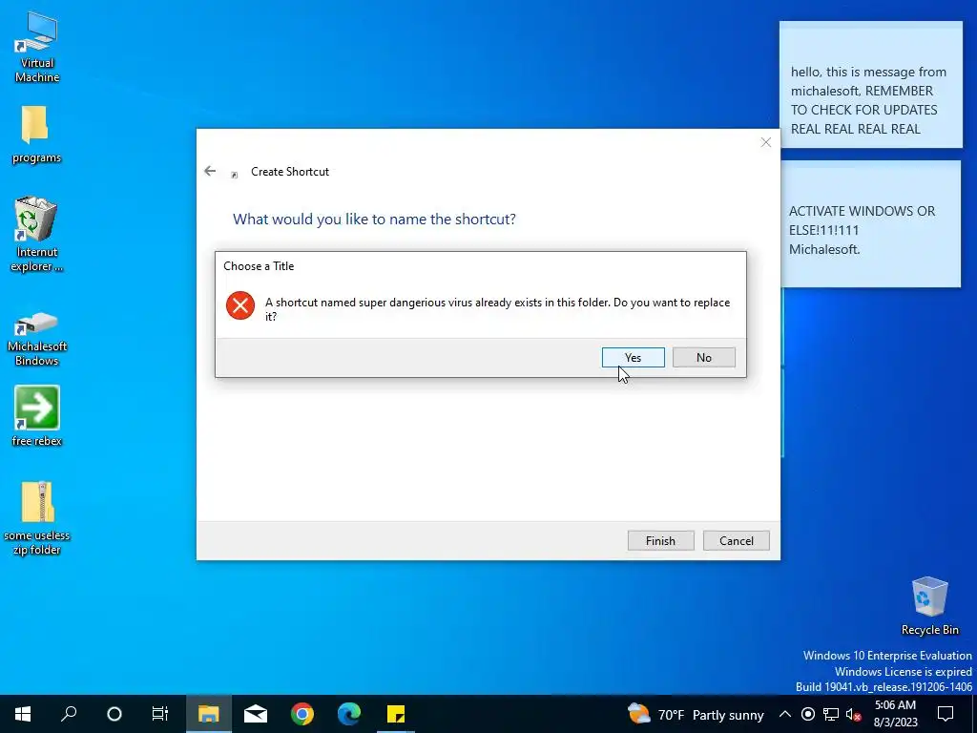Click Yes to replace the shortcut
This screenshot has width=977, height=733.
click(x=634, y=358)
